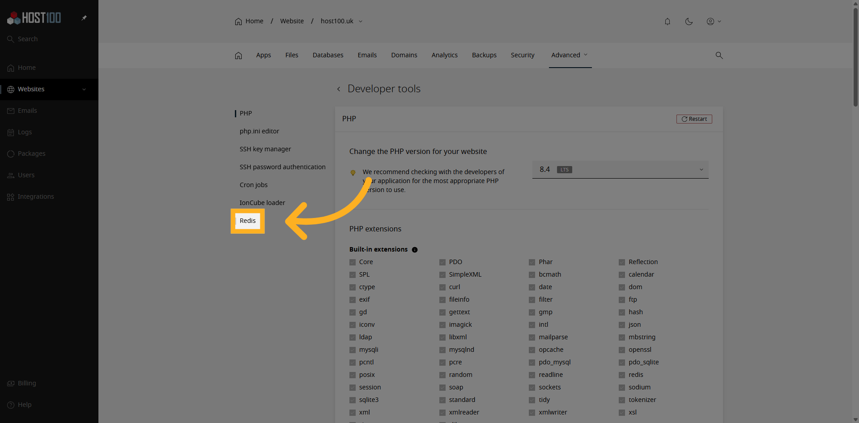859x423 pixels.
Task: Open Home from the left sidebar
Action: point(26,68)
